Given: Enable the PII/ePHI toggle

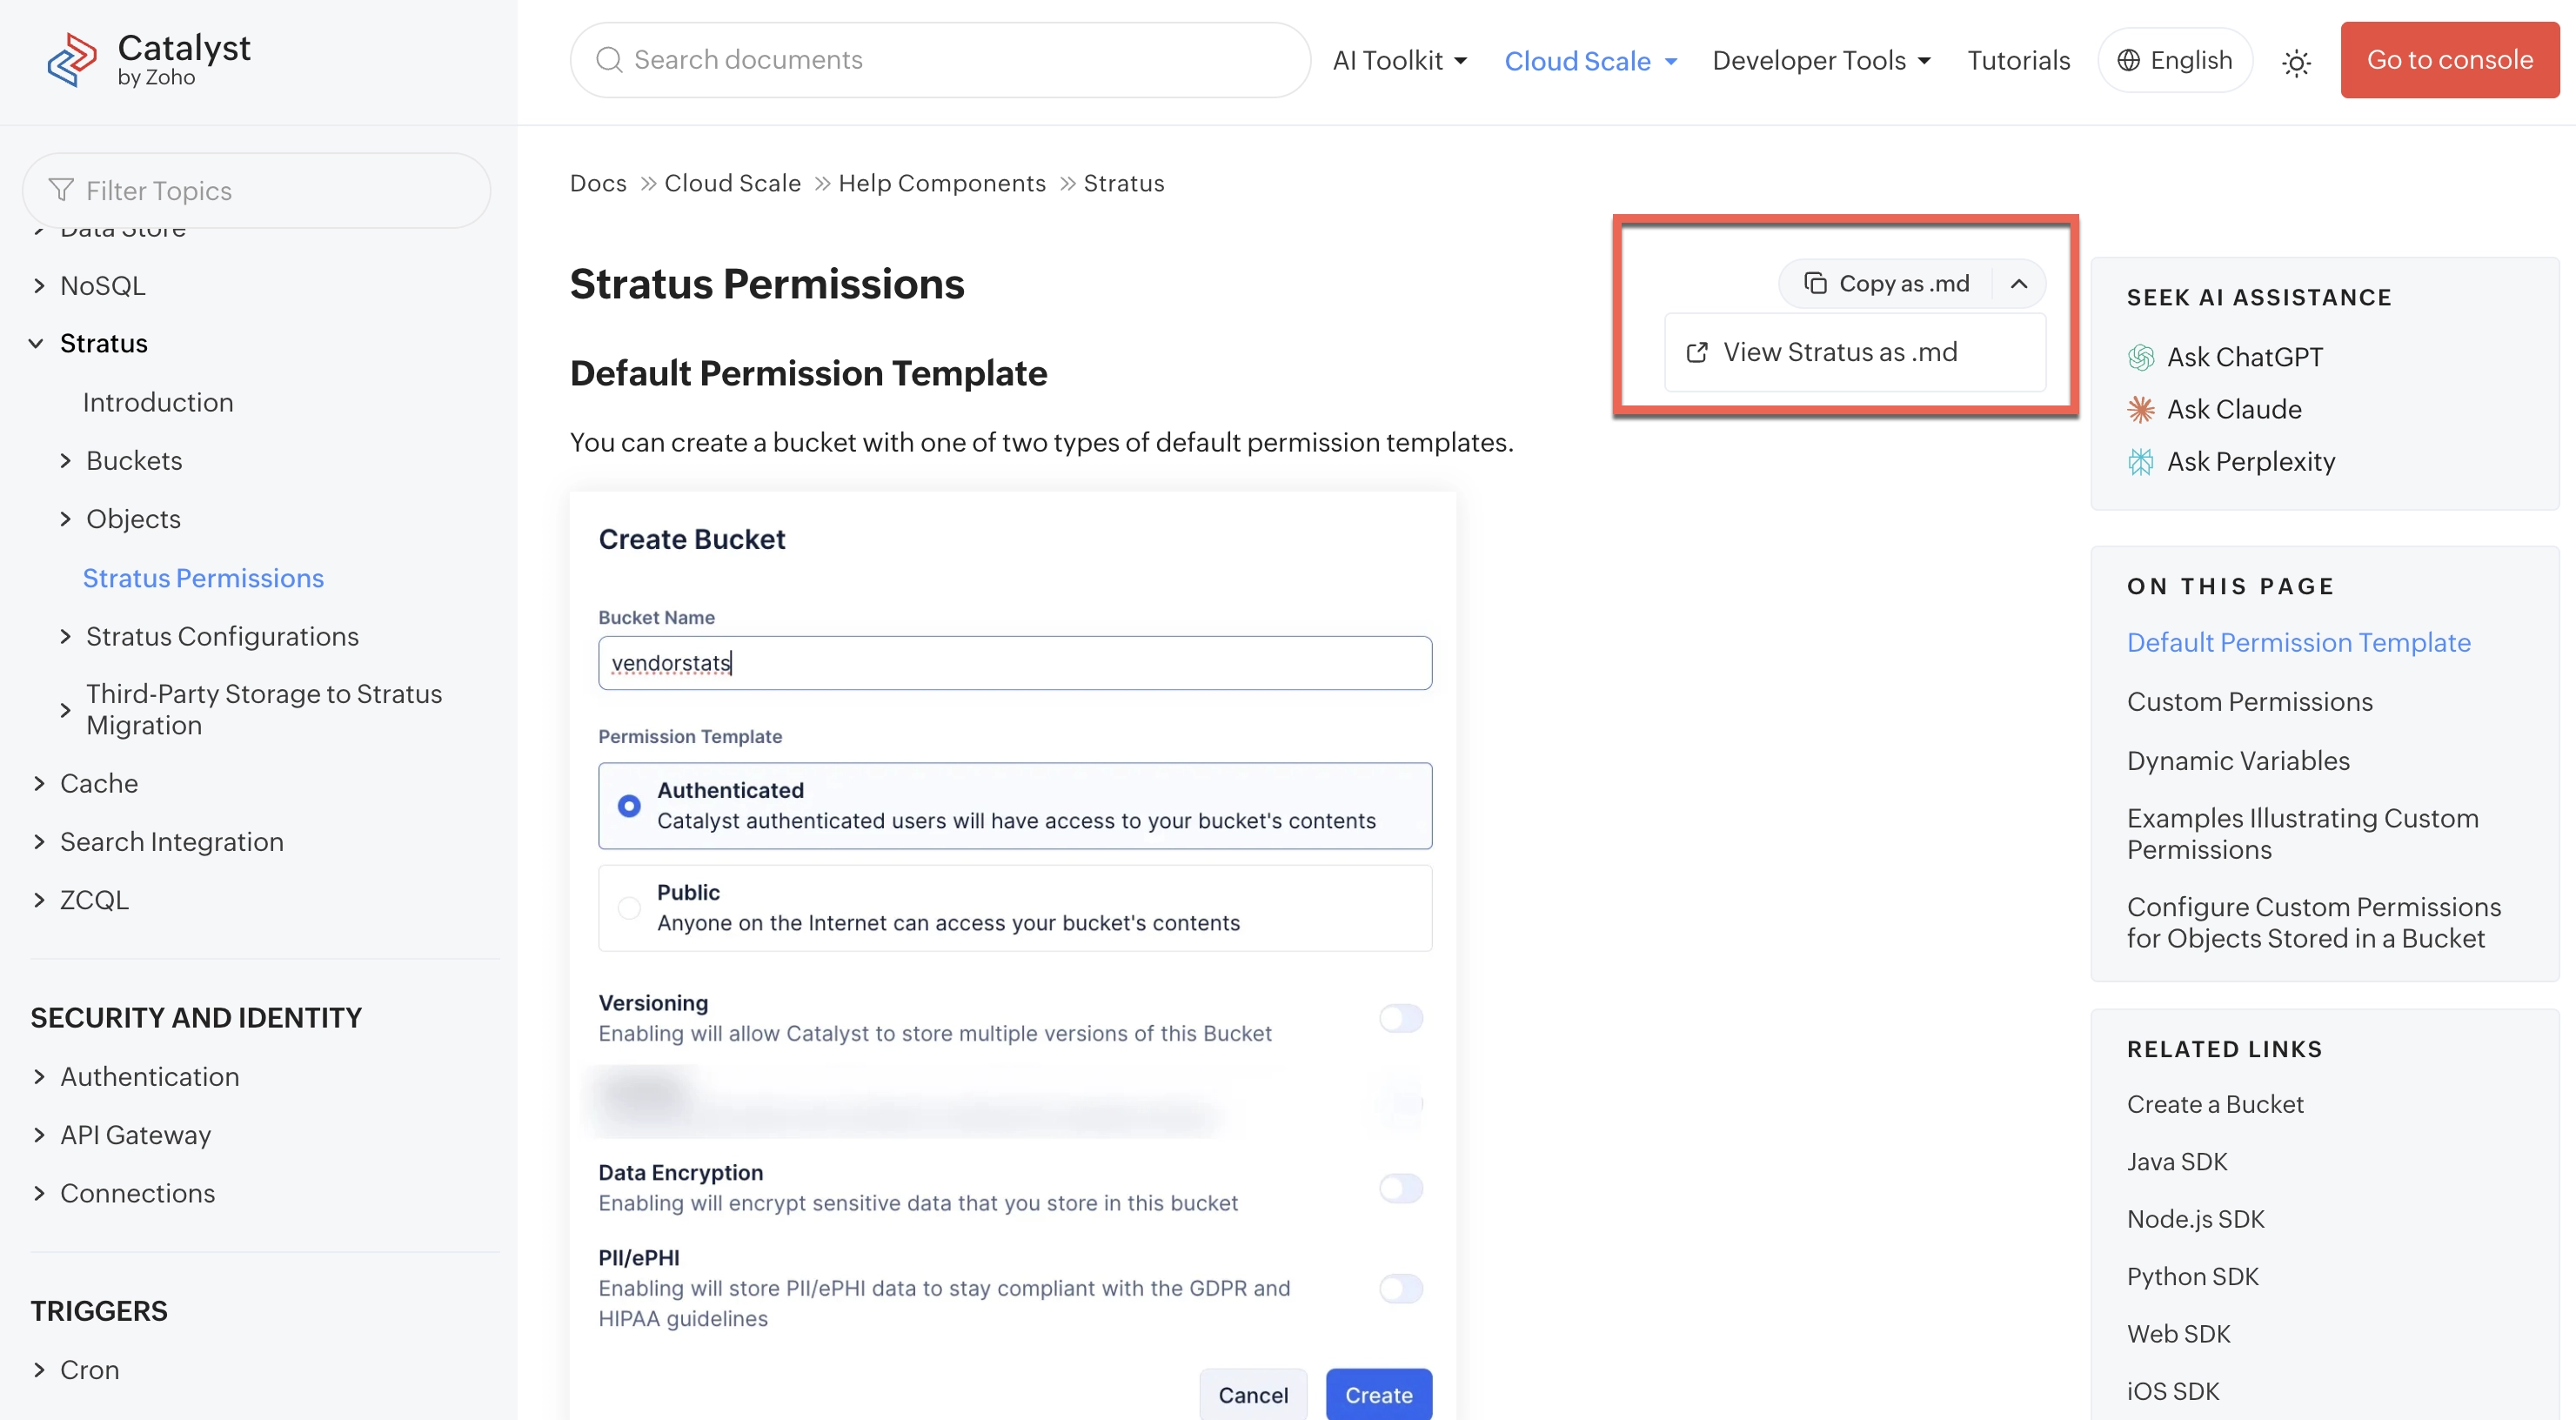Looking at the screenshot, I should tap(1400, 1288).
